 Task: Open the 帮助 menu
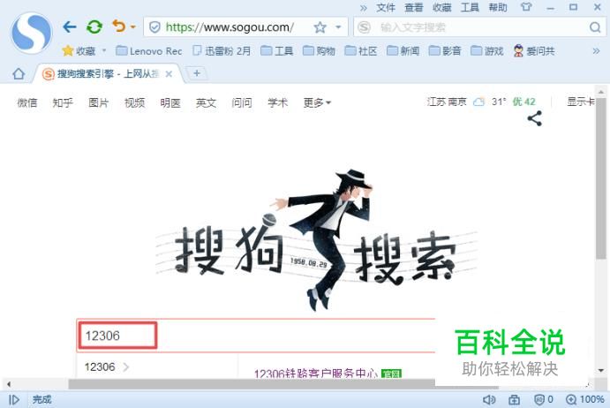498,7
